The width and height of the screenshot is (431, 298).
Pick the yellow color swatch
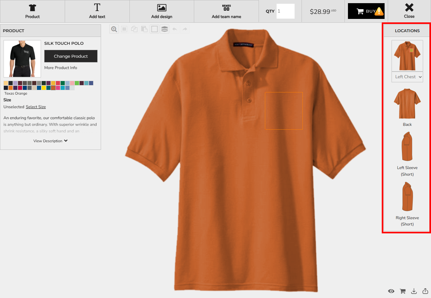(44, 88)
